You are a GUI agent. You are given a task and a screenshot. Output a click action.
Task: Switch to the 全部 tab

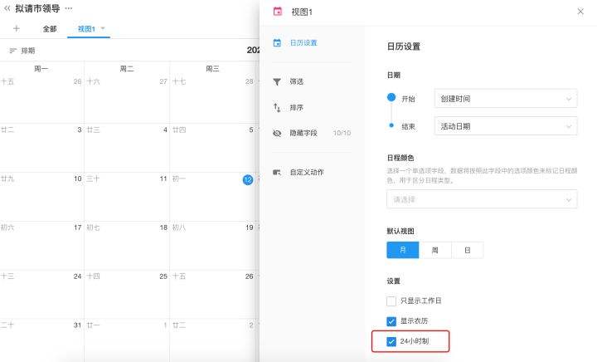(50, 28)
